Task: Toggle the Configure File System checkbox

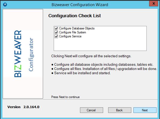Action: (56, 32)
